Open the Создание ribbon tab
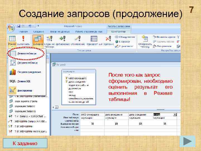This screenshot has height=151, width=201. (39, 32)
